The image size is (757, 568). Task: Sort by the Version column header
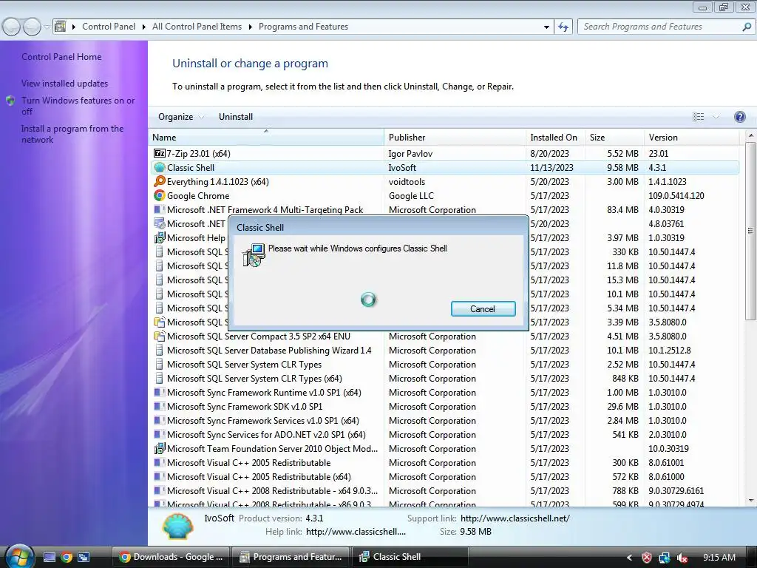691,137
